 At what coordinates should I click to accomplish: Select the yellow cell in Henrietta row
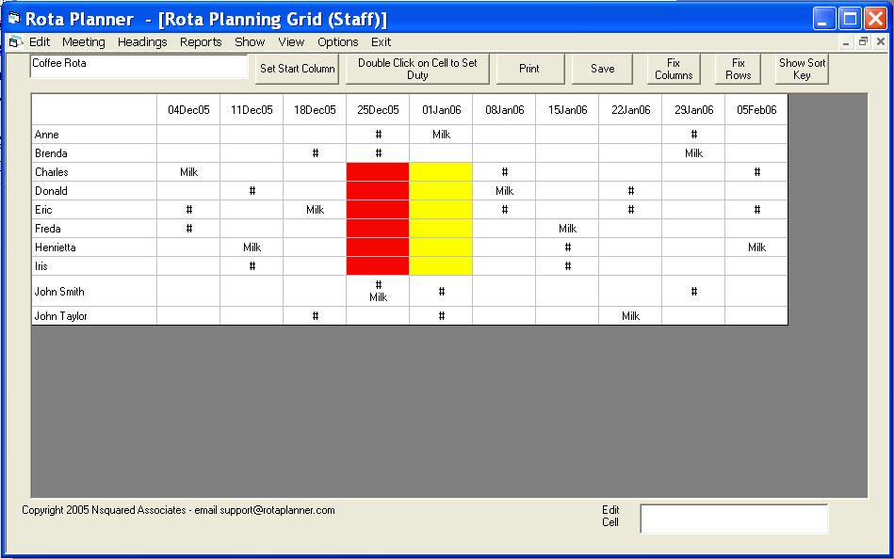pyautogui.click(x=441, y=248)
